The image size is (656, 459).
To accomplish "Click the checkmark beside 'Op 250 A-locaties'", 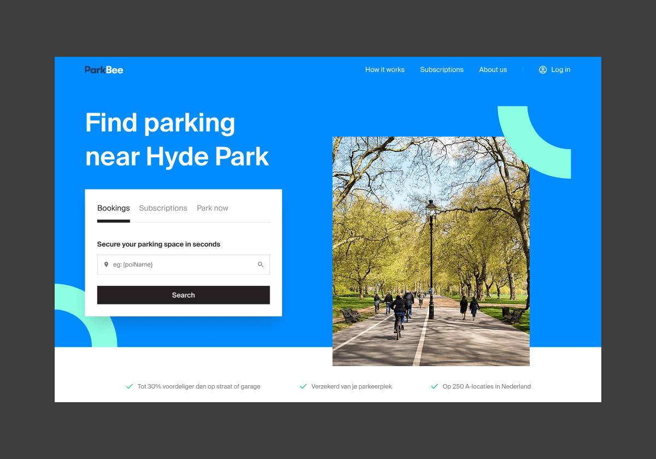I will coord(435,386).
